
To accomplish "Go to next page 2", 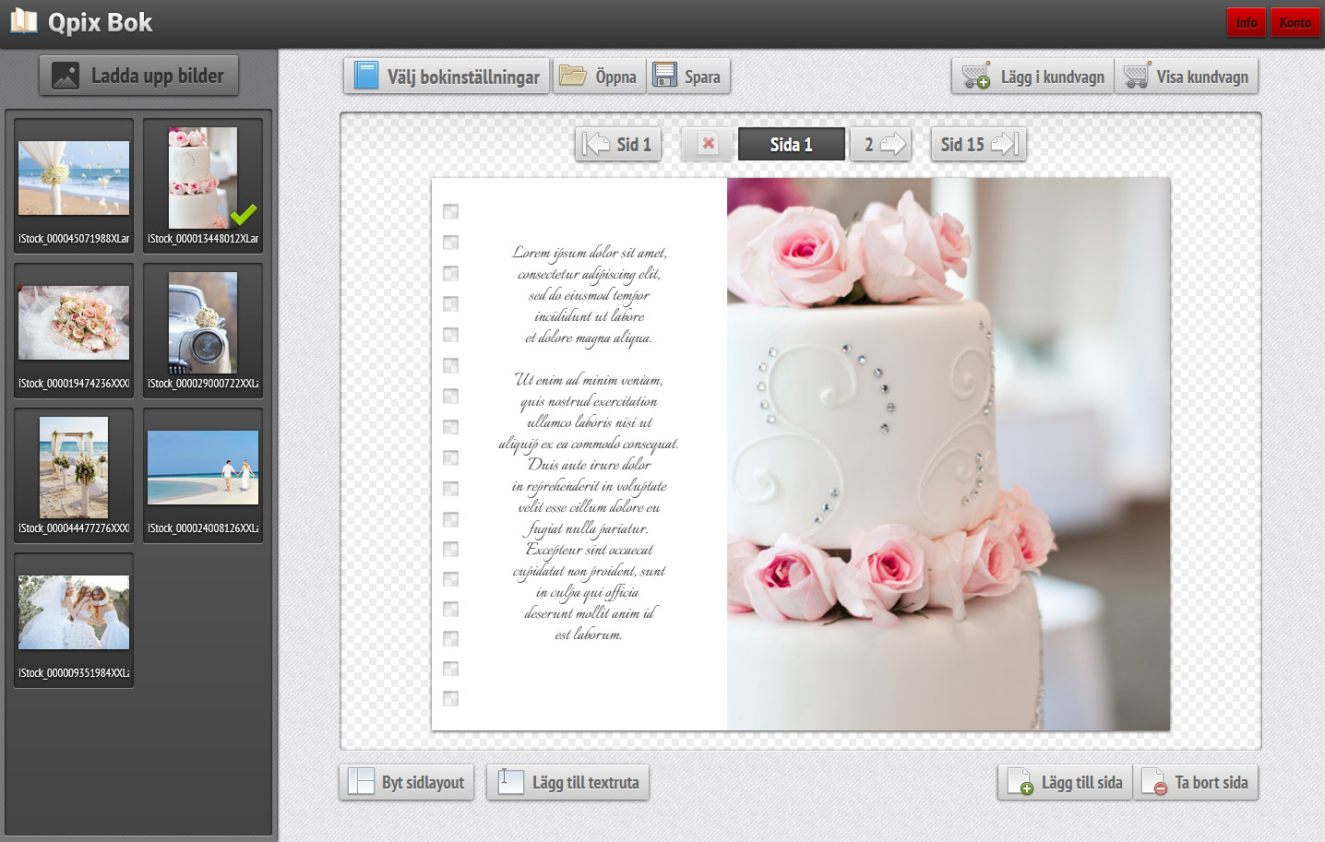I will (881, 144).
